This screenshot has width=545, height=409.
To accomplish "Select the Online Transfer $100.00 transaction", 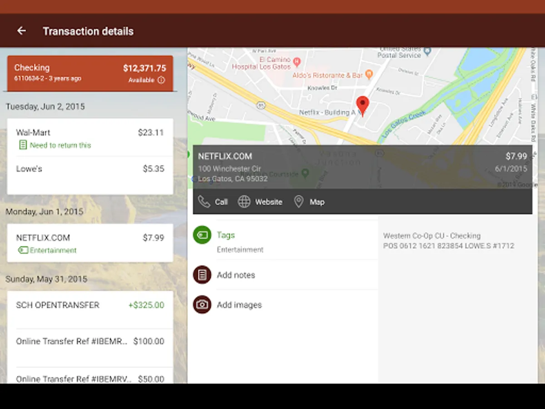I will [x=90, y=348].
